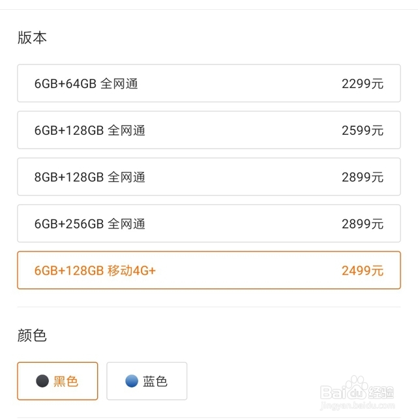Click the 2899元 price in 6GB+256GB row
This screenshot has height=420, width=418.
[x=363, y=224]
